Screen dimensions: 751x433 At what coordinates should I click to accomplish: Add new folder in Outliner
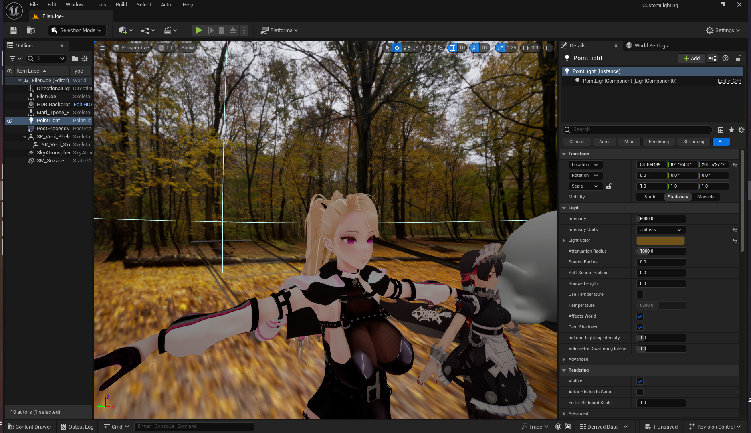tap(75, 59)
